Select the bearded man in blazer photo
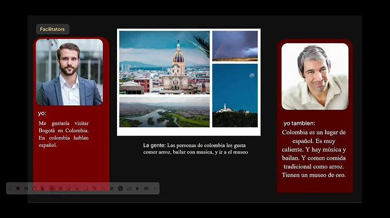The width and height of the screenshot is (390, 218). 69,72
